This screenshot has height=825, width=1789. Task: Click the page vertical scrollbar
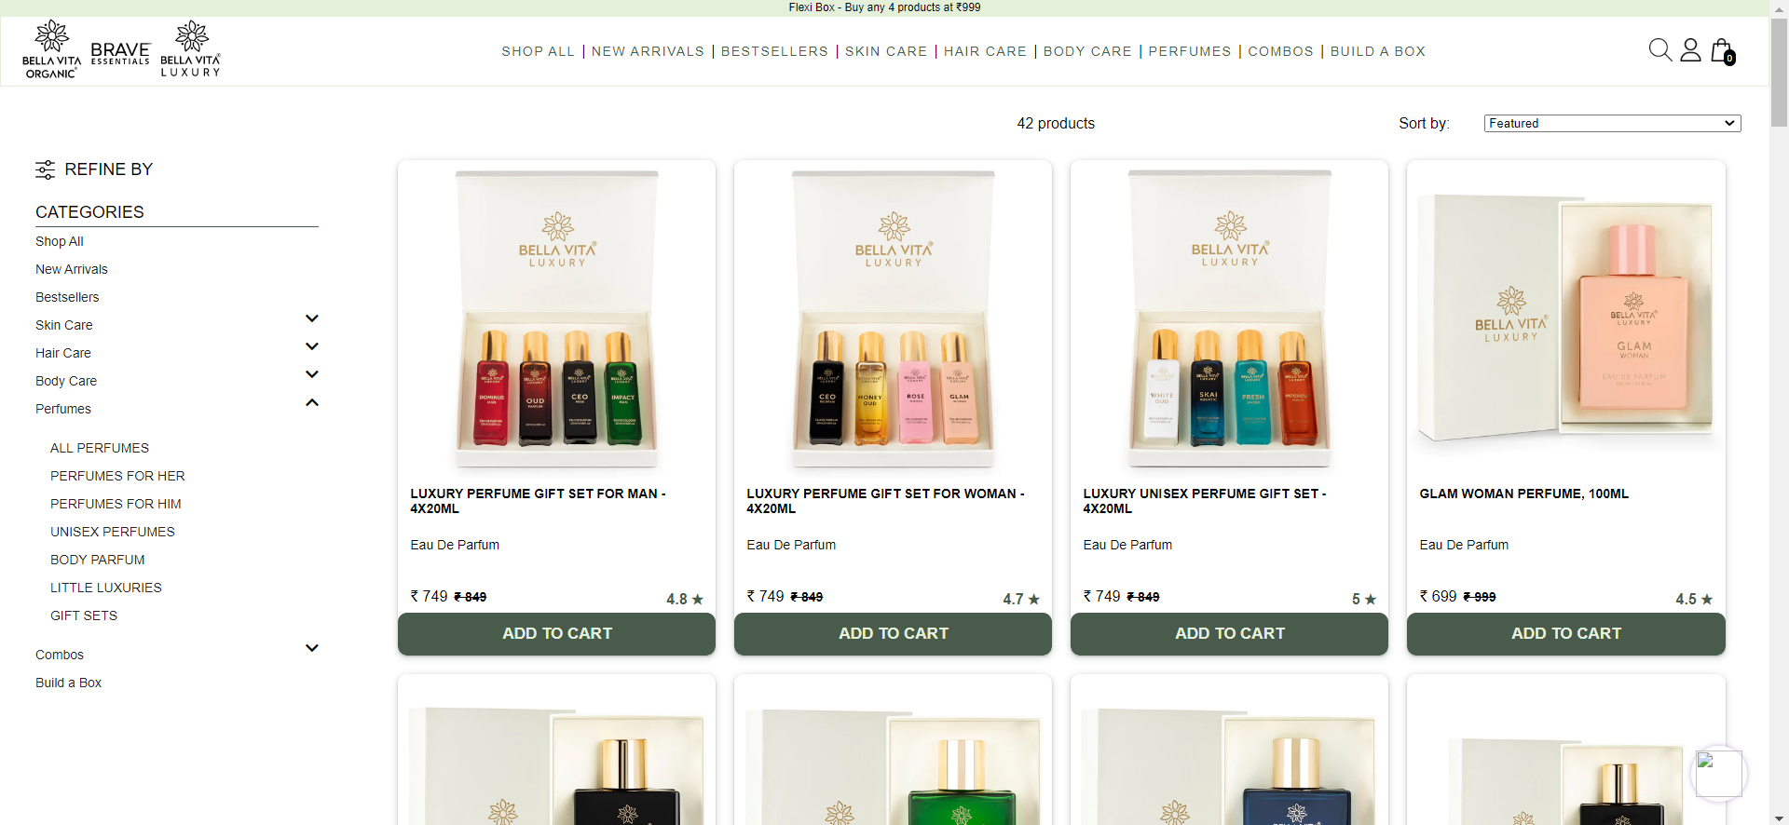[x=1779, y=412]
